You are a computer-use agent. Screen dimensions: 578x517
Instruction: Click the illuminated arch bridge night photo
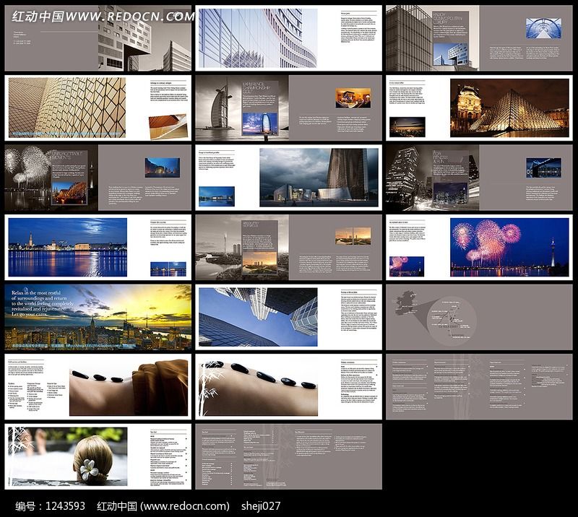(69, 194)
